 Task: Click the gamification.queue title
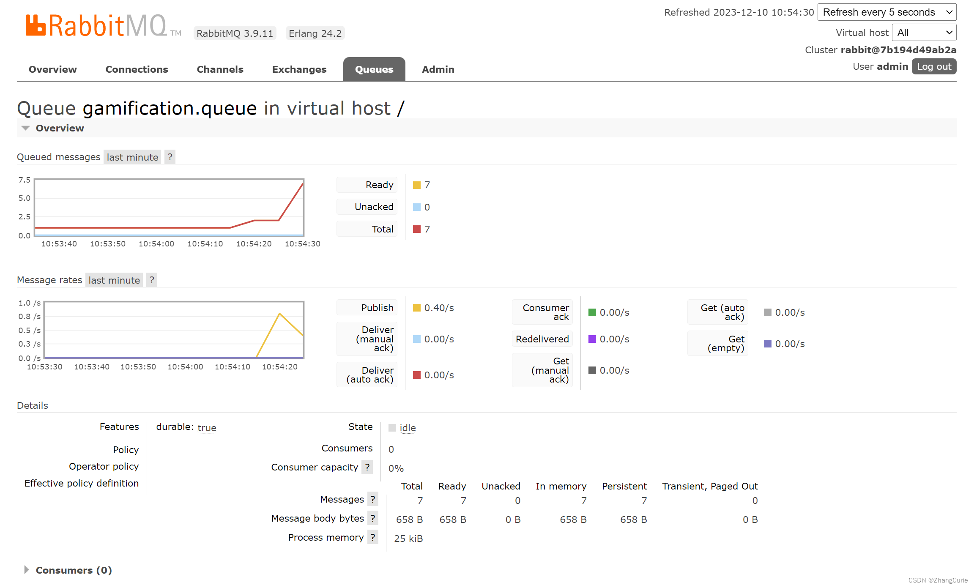[x=170, y=109]
